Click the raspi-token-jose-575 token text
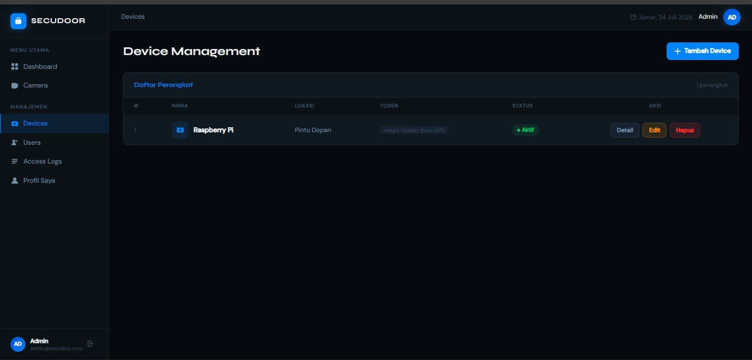The image size is (752, 360). coord(414,130)
